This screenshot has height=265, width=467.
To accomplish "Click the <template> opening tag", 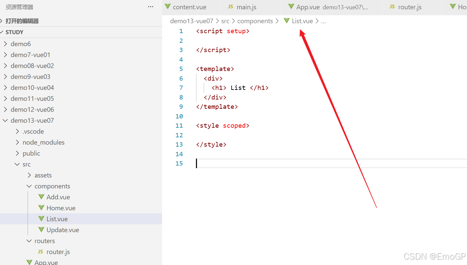I will coord(215,69).
